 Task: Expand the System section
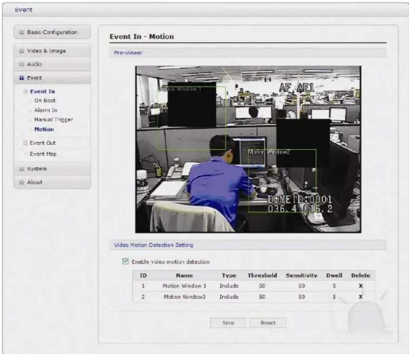52,169
